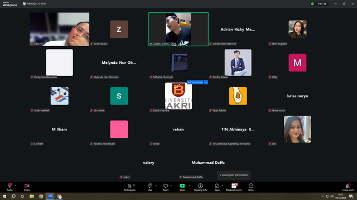Open Breakout rooms
This screenshot has height=200, width=357.
234,187
